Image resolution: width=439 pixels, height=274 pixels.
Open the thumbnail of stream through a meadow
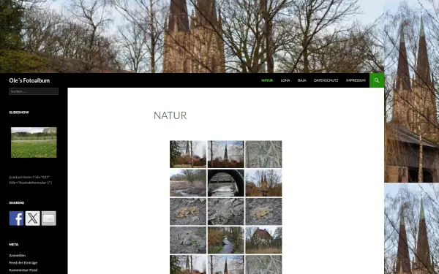188,183
